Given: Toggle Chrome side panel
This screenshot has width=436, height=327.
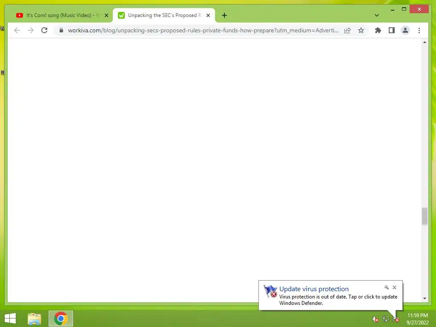Looking at the screenshot, I should [392, 30].
